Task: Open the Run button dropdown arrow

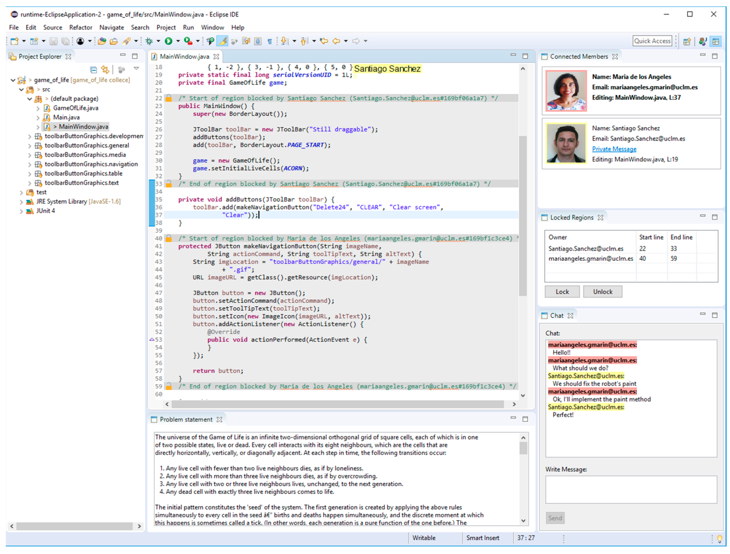Action: point(178,41)
